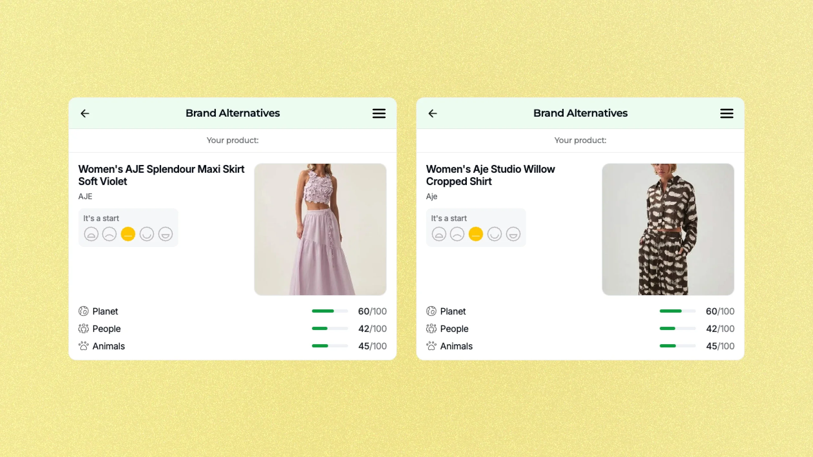Click the back arrow on the cropped shirt screen
This screenshot has width=813, height=457.
(433, 113)
